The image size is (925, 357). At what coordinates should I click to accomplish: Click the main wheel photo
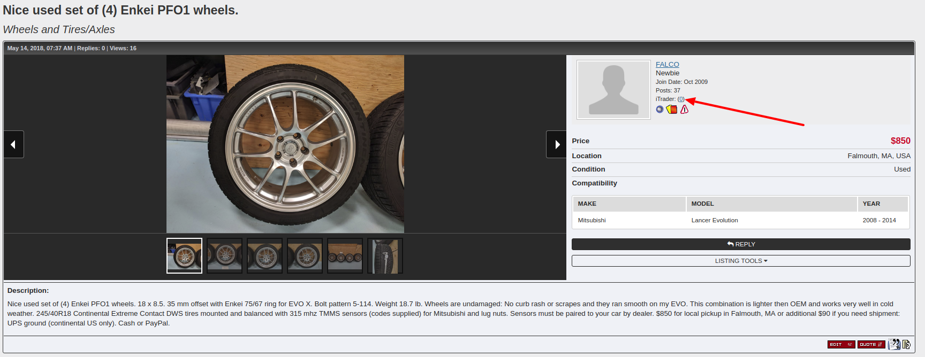click(x=285, y=144)
